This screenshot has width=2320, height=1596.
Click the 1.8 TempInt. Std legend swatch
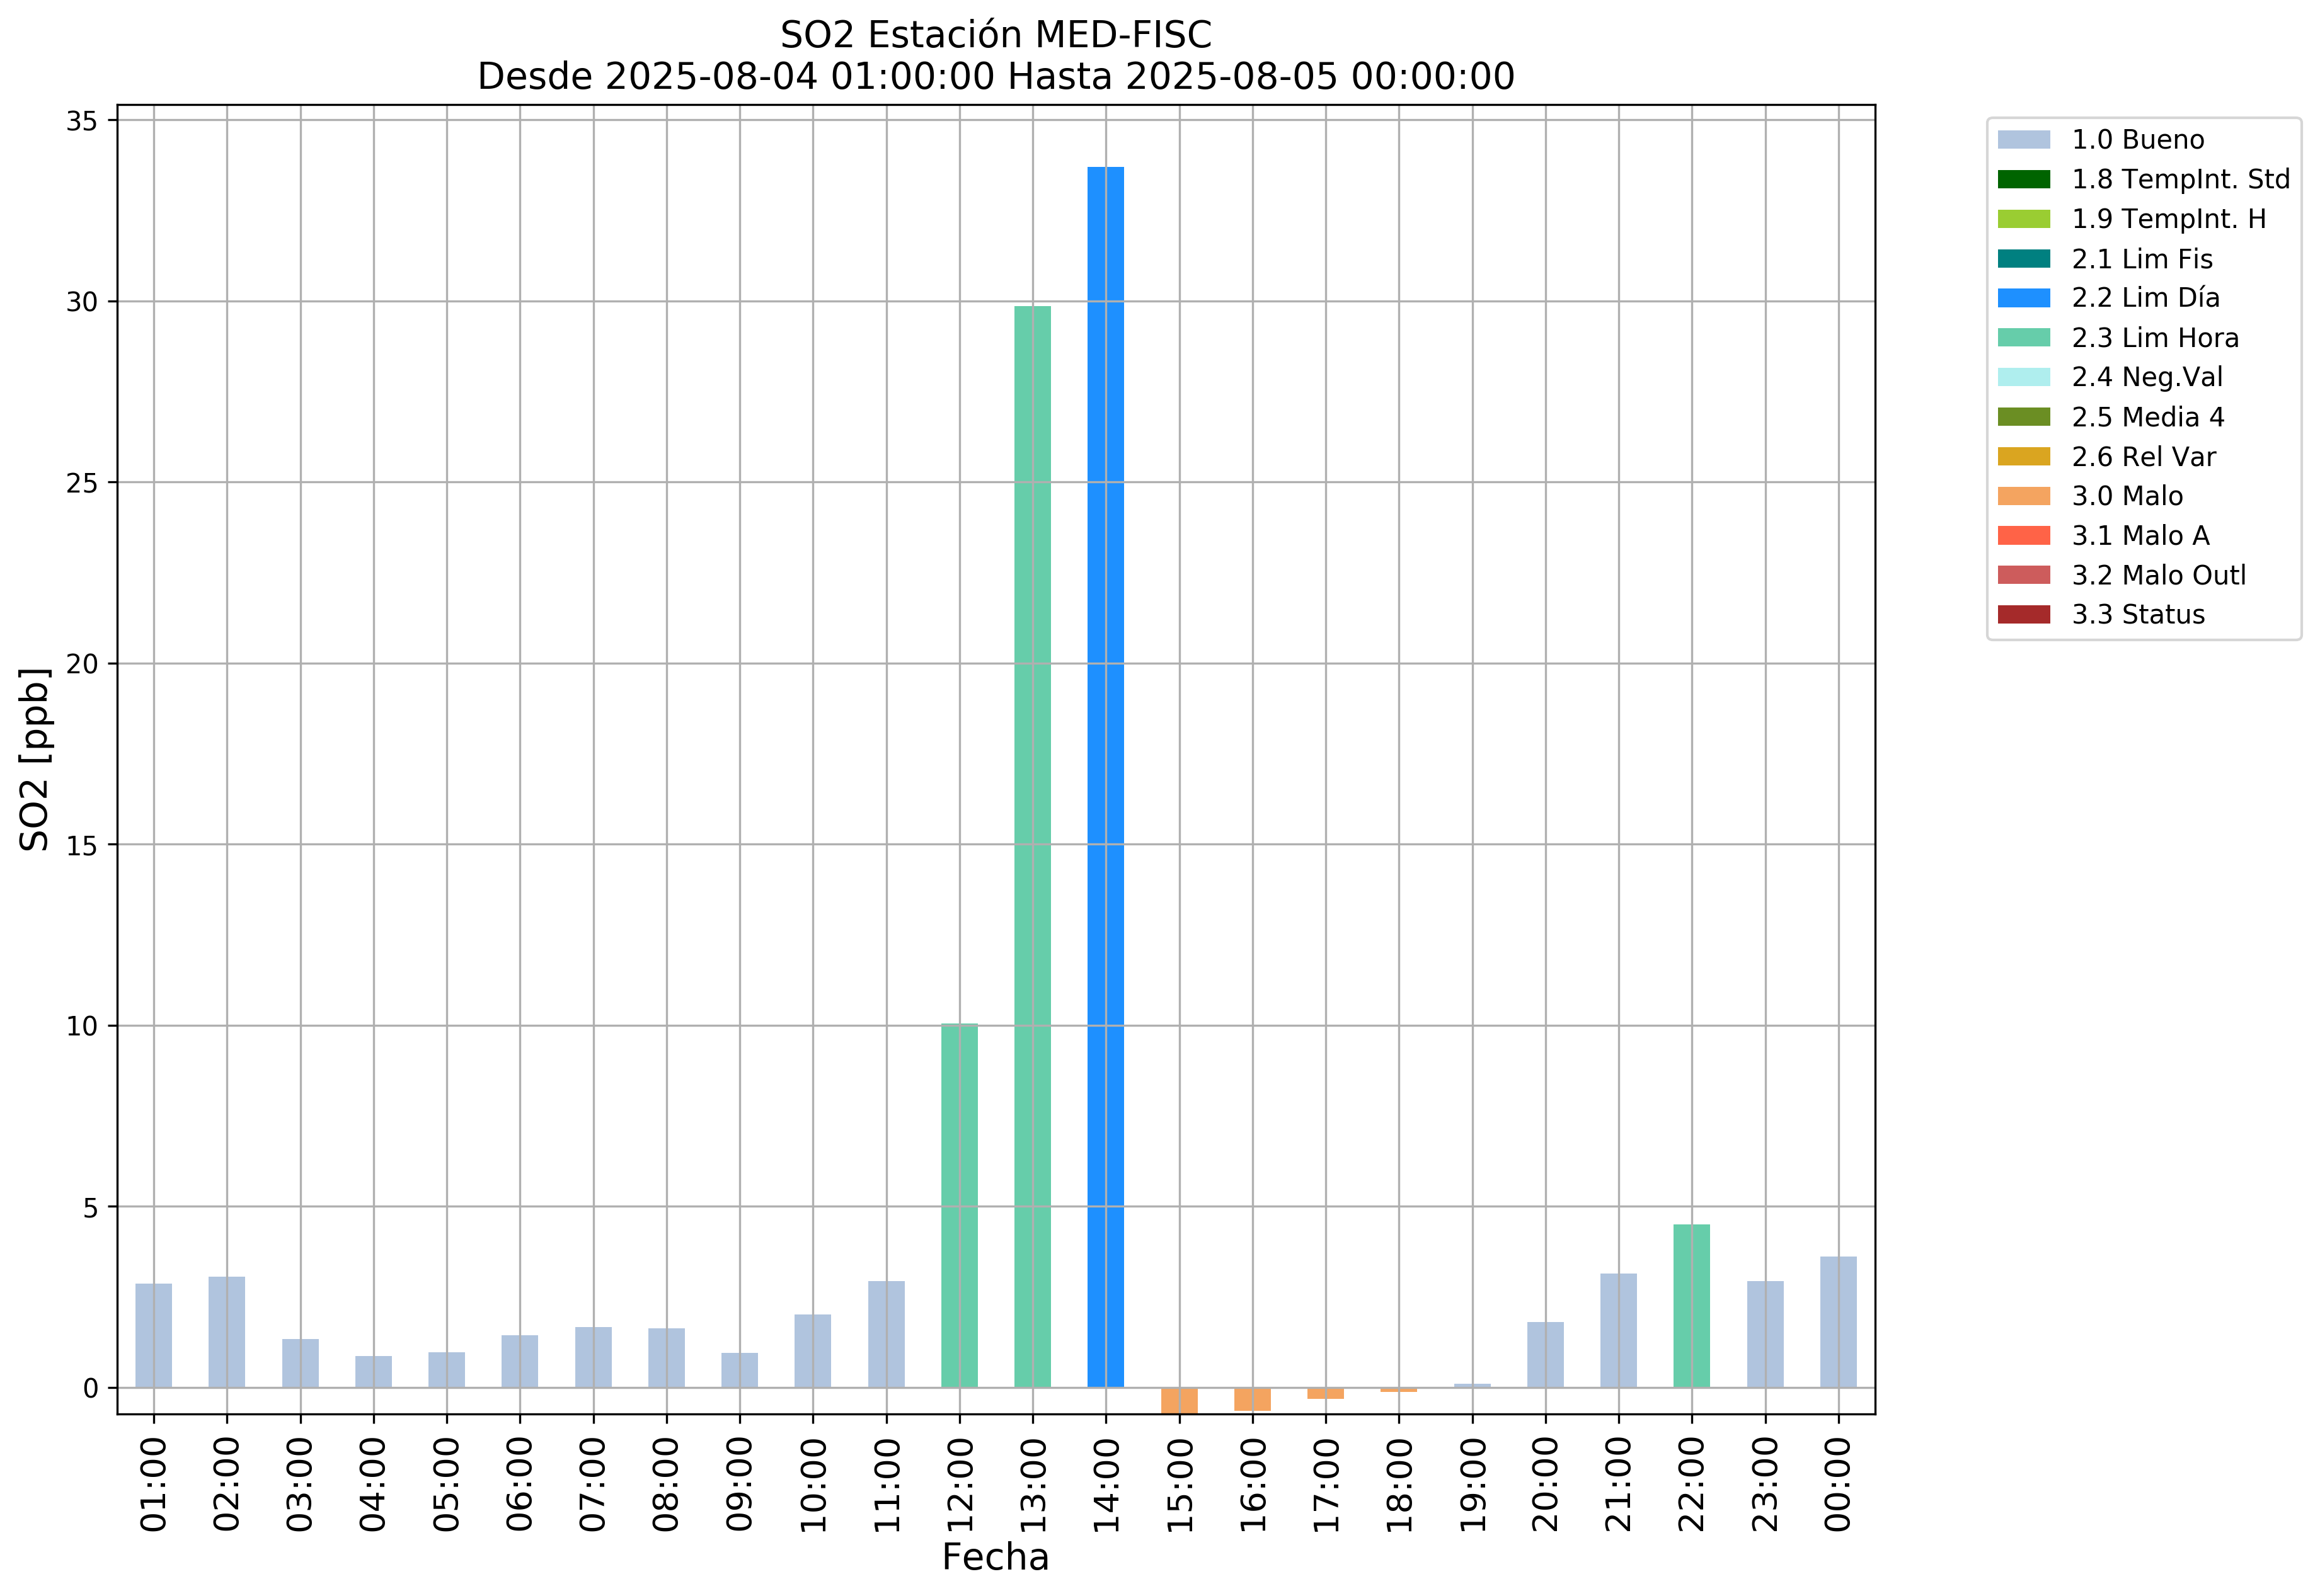coord(2023,179)
